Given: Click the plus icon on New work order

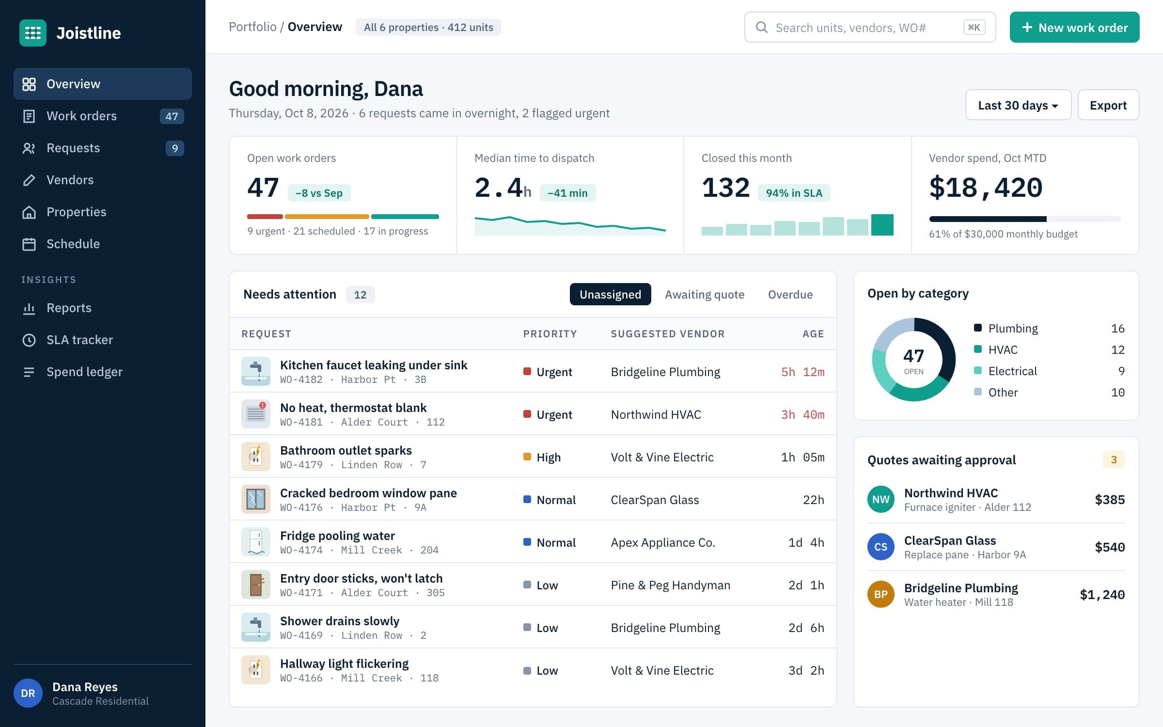Looking at the screenshot, I should (1027, 28).
